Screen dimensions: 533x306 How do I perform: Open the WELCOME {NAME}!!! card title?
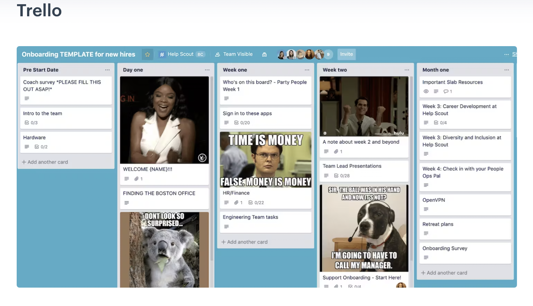(148, 169)
